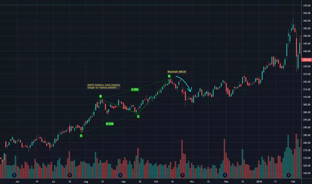Click the 340.00 price axis label
Screen dimensions: 312x184
click(307, 51)
